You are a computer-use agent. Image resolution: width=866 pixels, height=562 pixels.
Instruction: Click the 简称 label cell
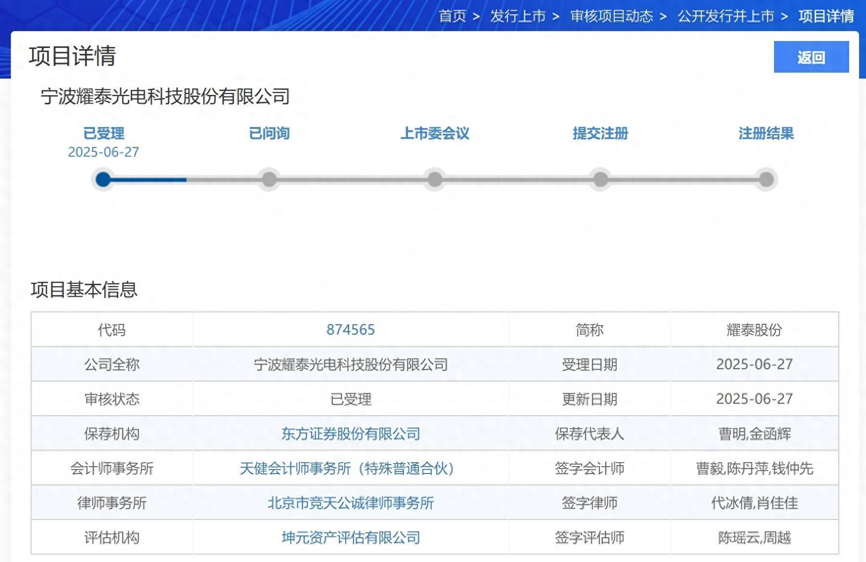coord(590,330)
